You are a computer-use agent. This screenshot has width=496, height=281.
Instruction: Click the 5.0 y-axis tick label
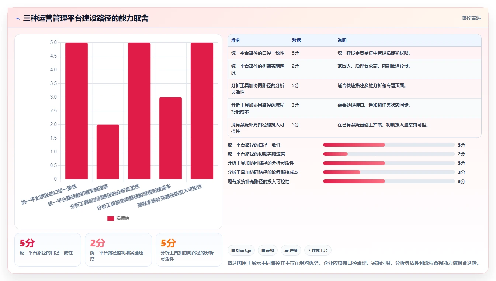[53, 42]
